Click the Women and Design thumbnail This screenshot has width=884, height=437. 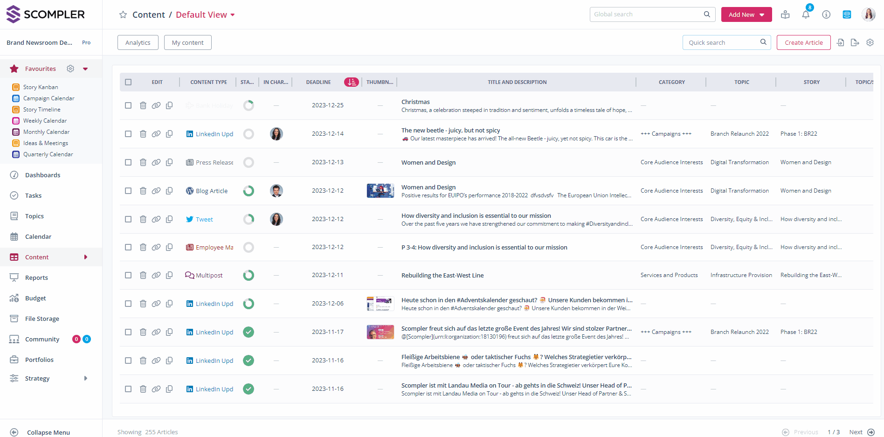coord(380,191)
